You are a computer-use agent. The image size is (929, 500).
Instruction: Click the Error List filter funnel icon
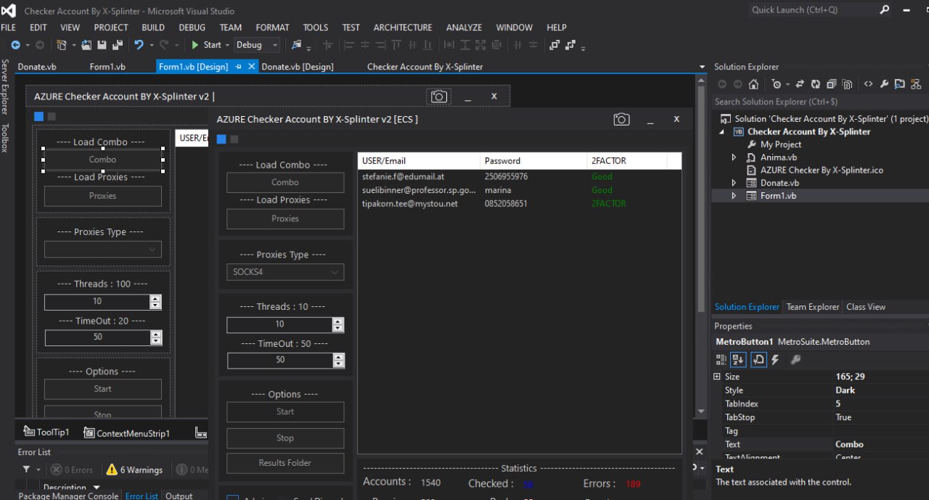27,470
